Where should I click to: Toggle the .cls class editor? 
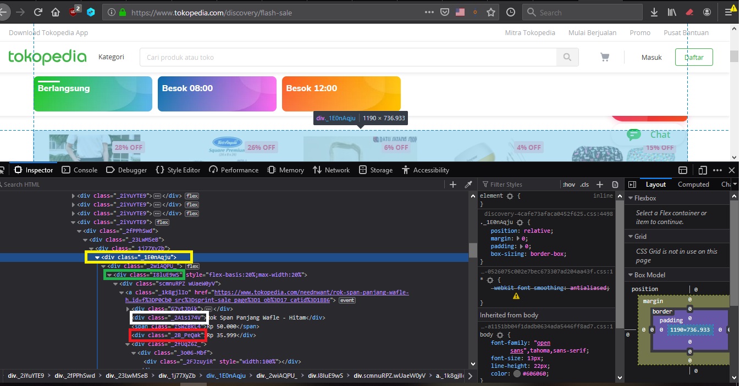pyautogui.click(x=585, y=184)
